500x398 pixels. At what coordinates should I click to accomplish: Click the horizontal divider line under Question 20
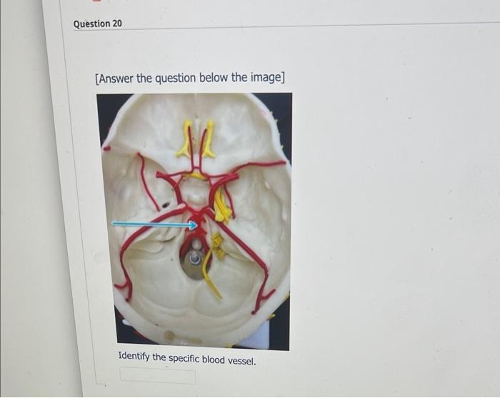click(x=286, y=26)
